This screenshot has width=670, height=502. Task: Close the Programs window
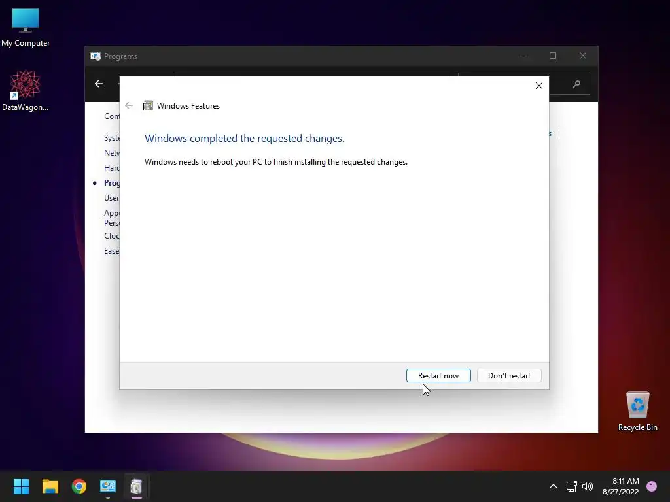point(583,56)
